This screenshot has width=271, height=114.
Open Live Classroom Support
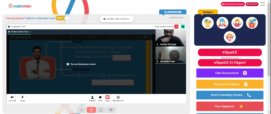(233, 4)
